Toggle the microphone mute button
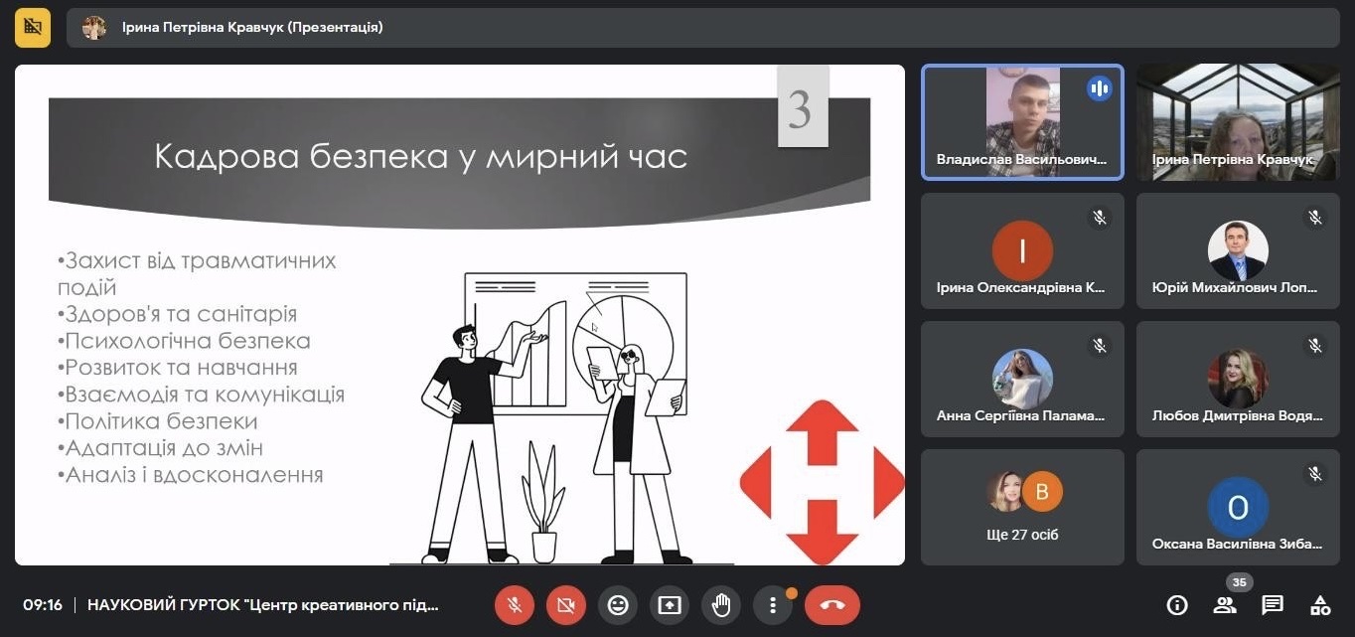Image resolution: width=1355 pixels, height=637 pixels. (515, 604)
